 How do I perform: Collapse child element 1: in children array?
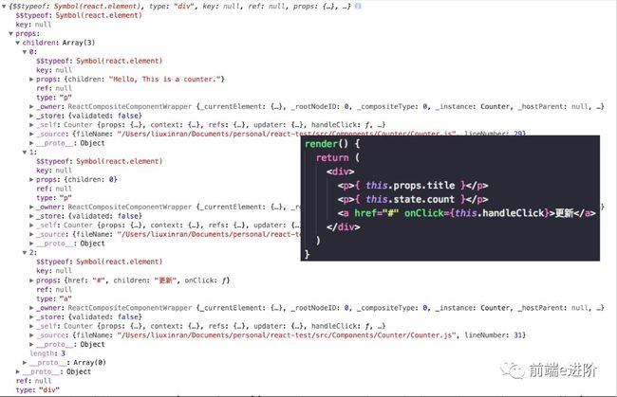point(25,152)
